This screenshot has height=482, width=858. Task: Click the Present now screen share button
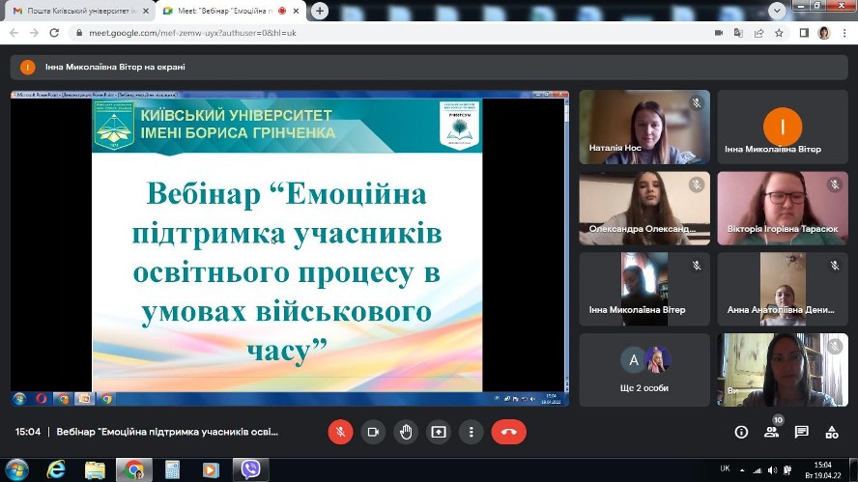tap(439, 432)
